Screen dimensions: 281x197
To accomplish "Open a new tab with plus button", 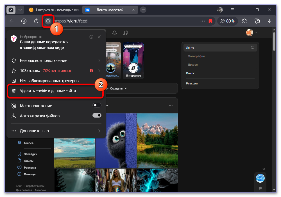I will point(143,10).
